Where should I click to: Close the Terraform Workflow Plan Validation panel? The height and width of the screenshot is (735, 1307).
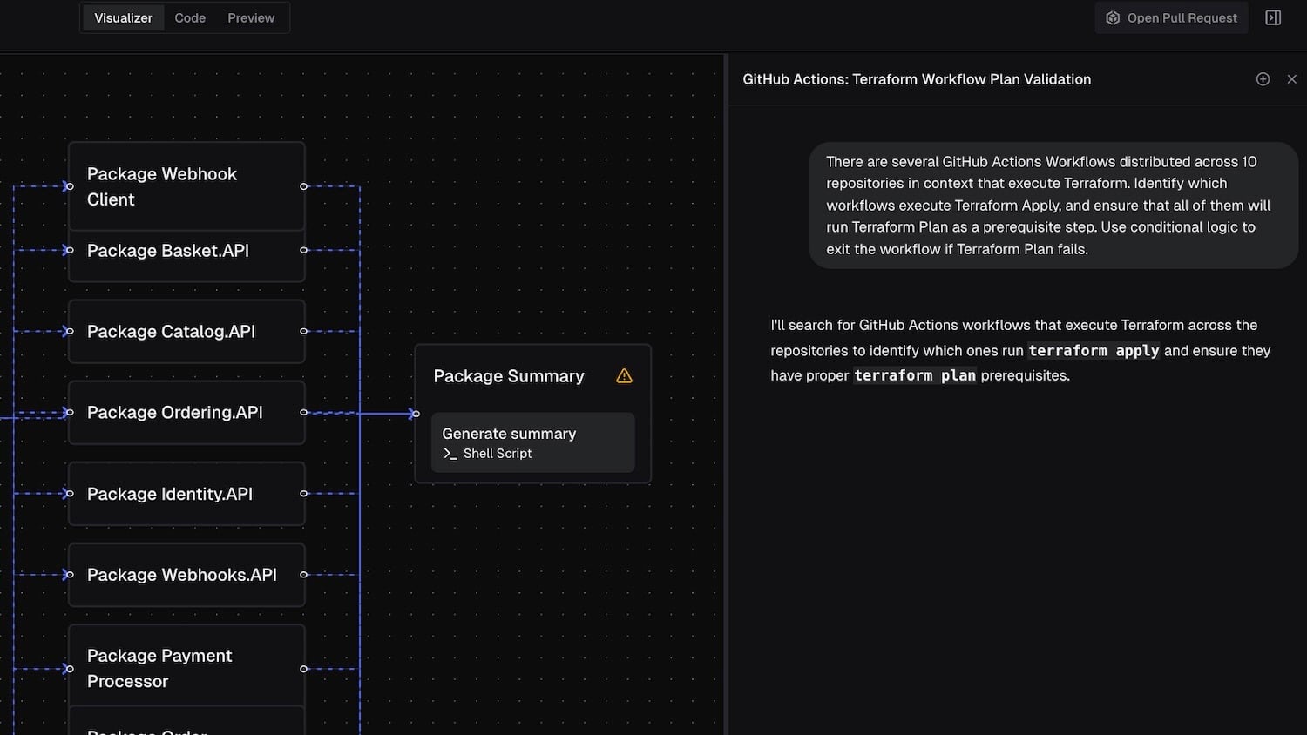point(1292,78)
